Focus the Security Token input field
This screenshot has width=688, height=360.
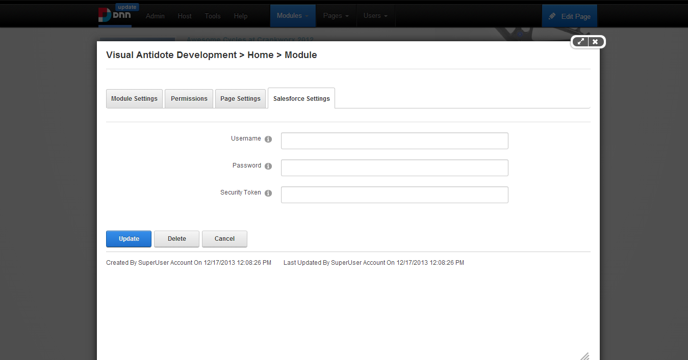(395, 195)
